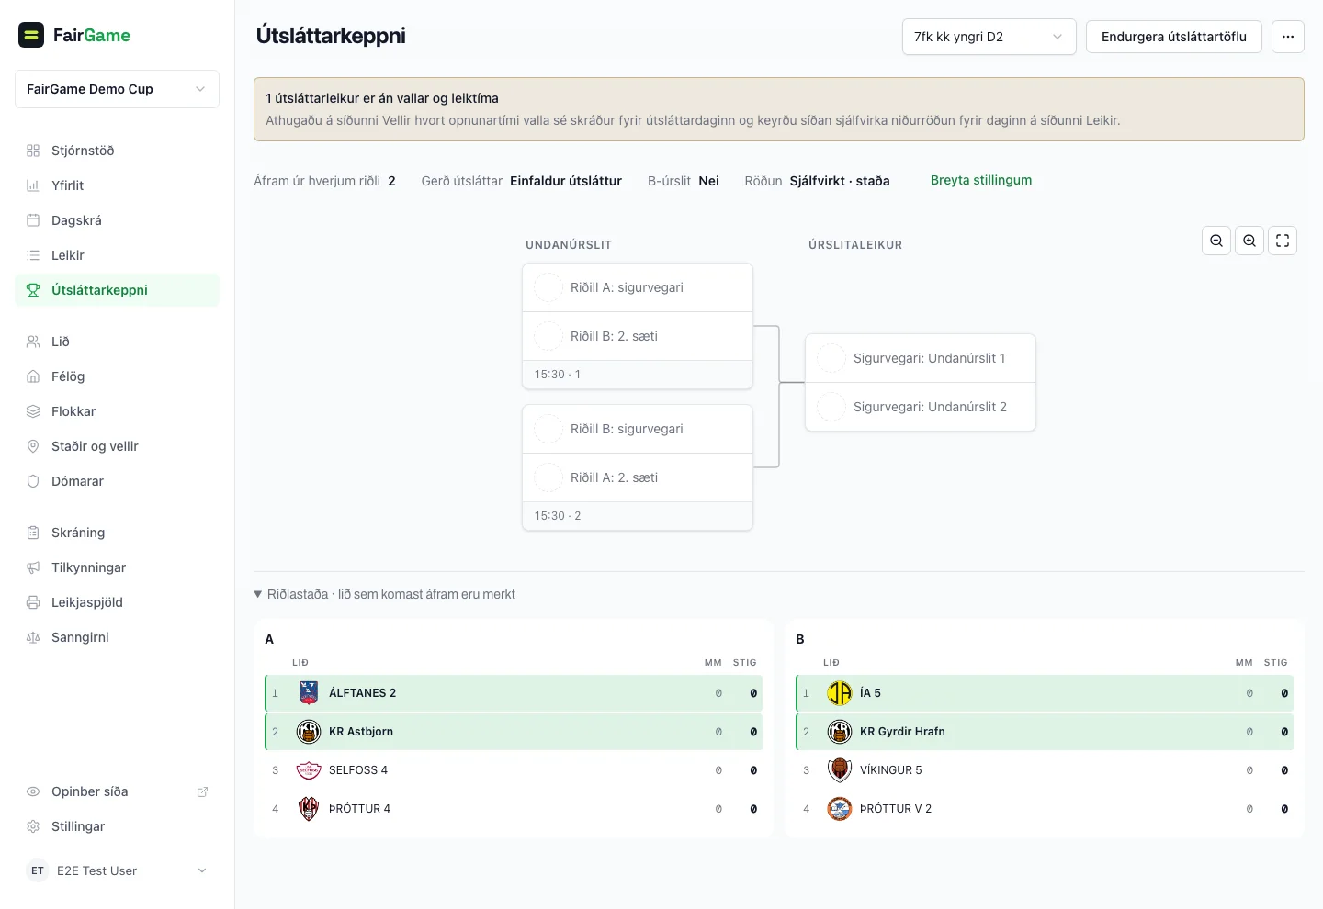
Task: Collapse the Riðlastaða standings section
Action: [384, 594]
